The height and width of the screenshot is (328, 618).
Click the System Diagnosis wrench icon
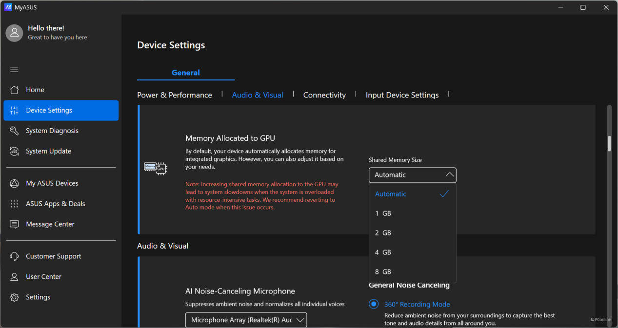14,131
